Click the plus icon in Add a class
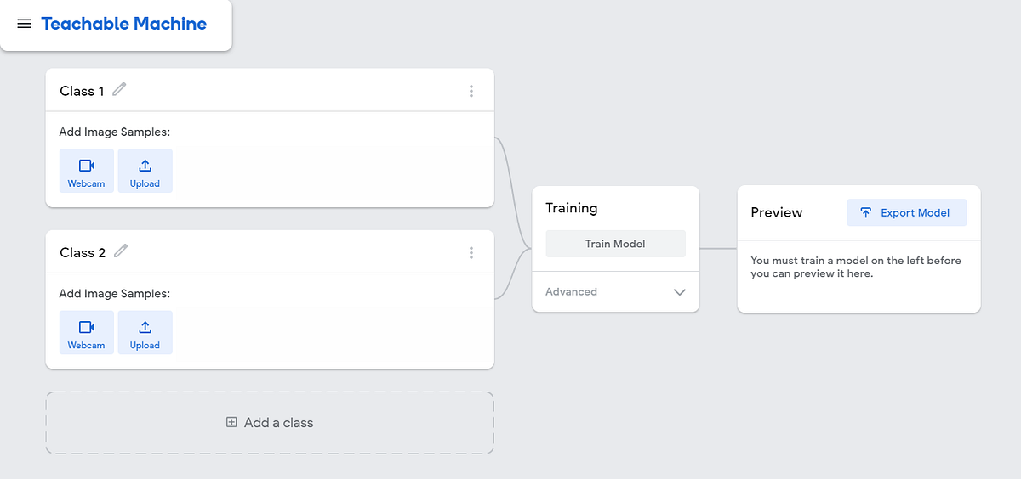This screenshot has width=1021, height=479. pyautogui.click(x=231, y=422)
